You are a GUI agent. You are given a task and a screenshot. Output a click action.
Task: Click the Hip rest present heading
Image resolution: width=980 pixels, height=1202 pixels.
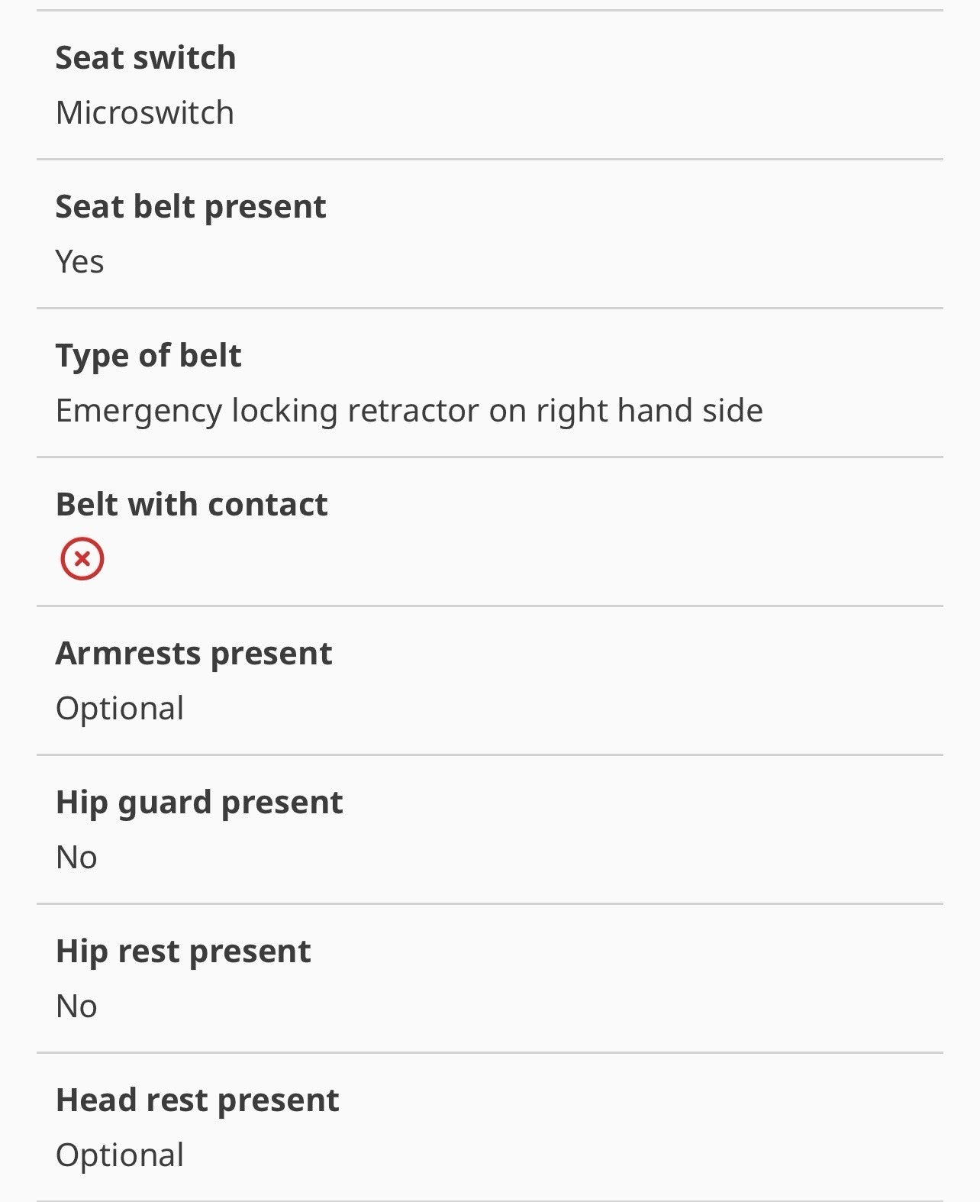183,952
